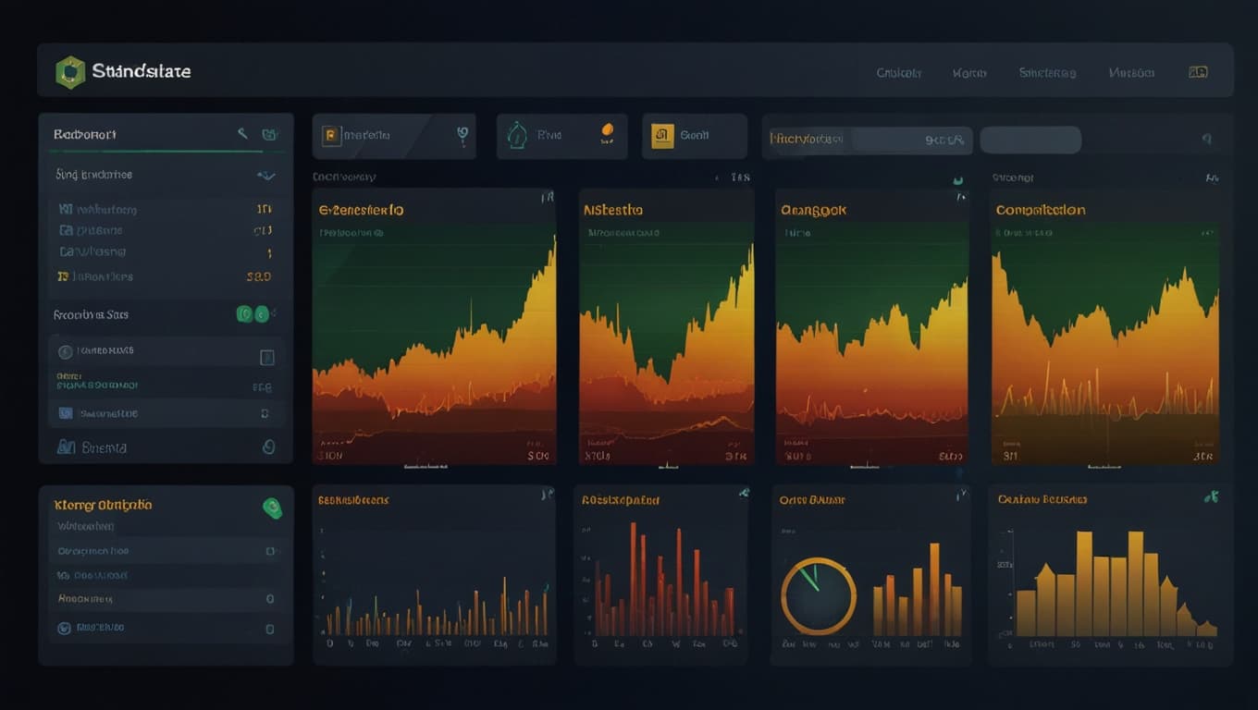Click the search magnifier icon at far right toolbar
Screen dimensions: 1258x710
pos(1206,140)
